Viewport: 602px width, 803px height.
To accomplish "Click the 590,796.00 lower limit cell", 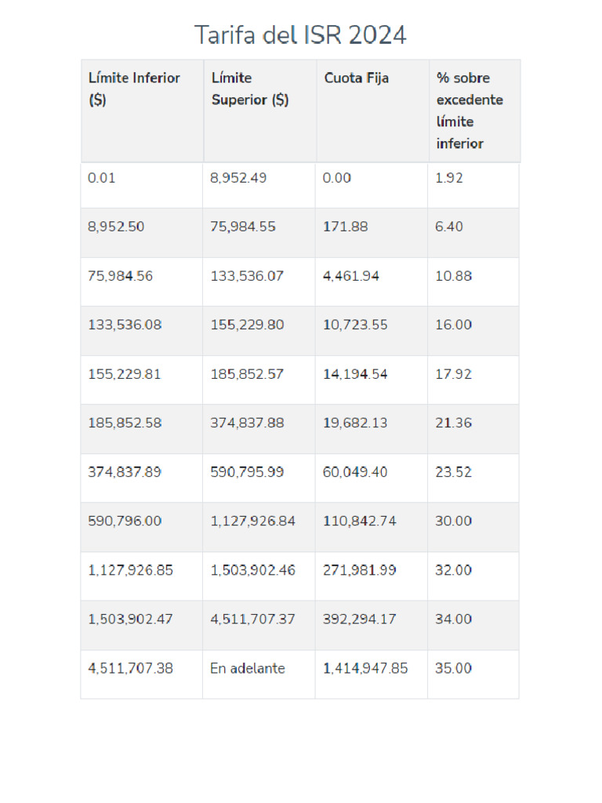I will click(x=125, y=521).
